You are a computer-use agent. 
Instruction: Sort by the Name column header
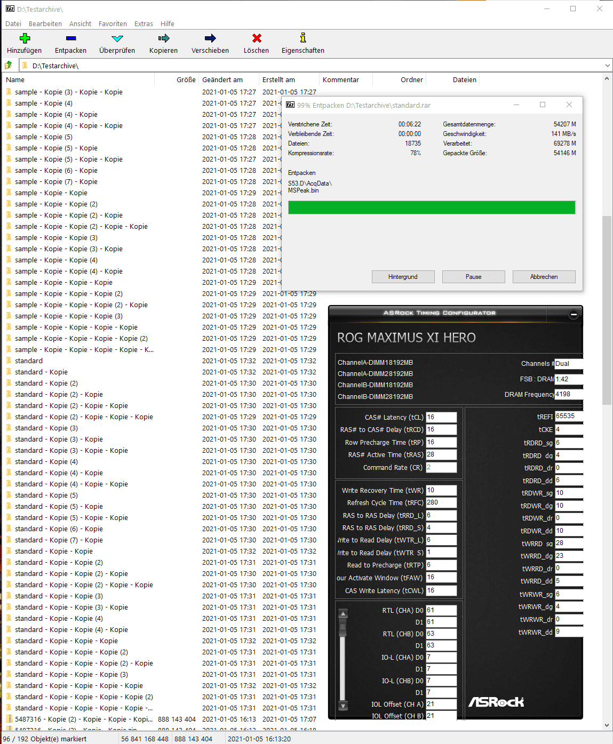pos(79,79)
